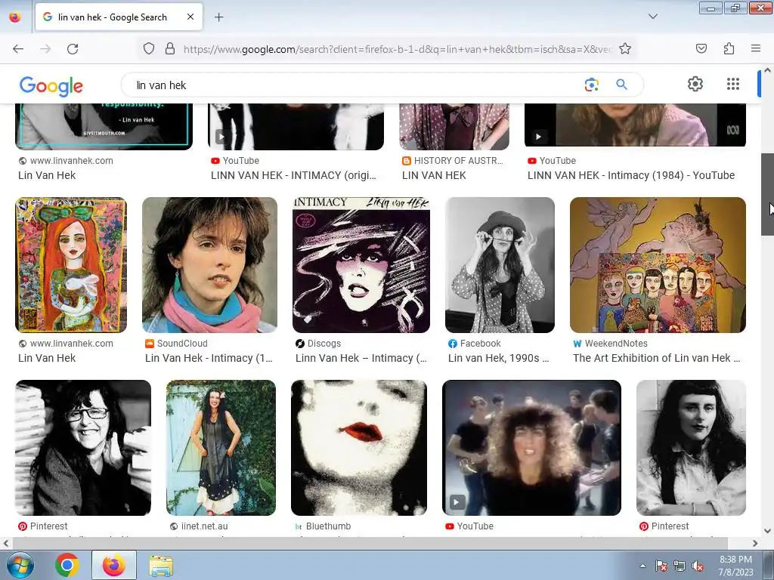Click the Discogs source label
The width and height of the screenshot is (774, 580).
coord(324,344)
